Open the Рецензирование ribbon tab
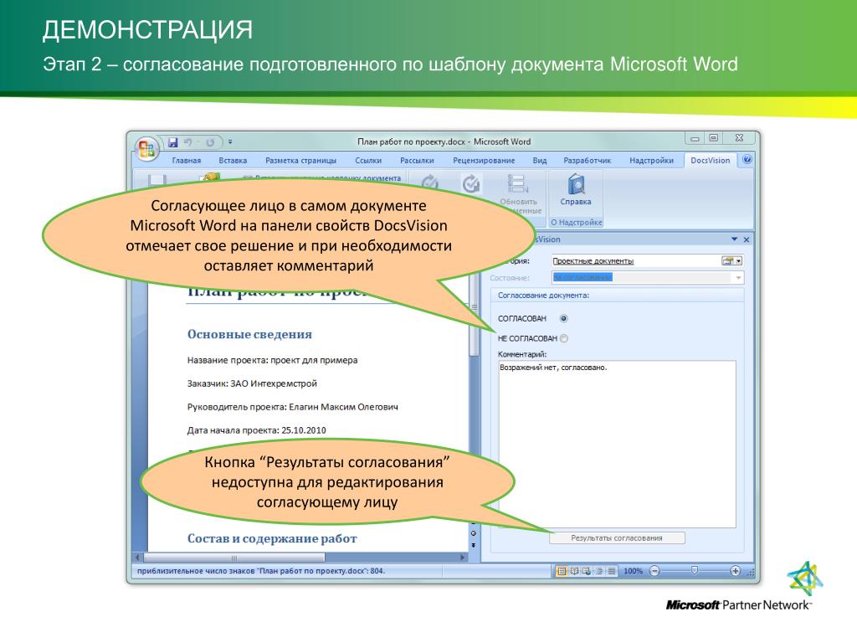 tap(484, 160)
